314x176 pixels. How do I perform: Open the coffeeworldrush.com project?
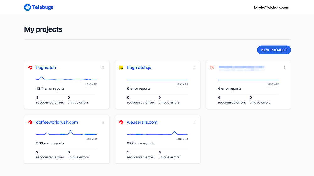coord(57,122)
